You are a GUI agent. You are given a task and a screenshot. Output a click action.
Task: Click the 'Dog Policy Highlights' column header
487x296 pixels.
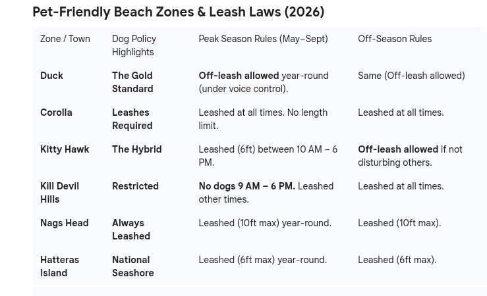coord(134,45)
